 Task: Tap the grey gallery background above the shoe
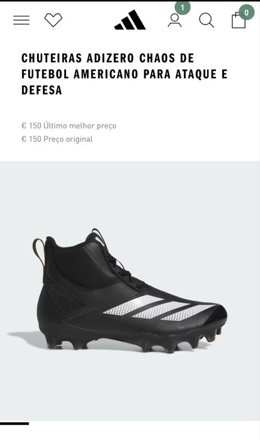coord(130,194)
